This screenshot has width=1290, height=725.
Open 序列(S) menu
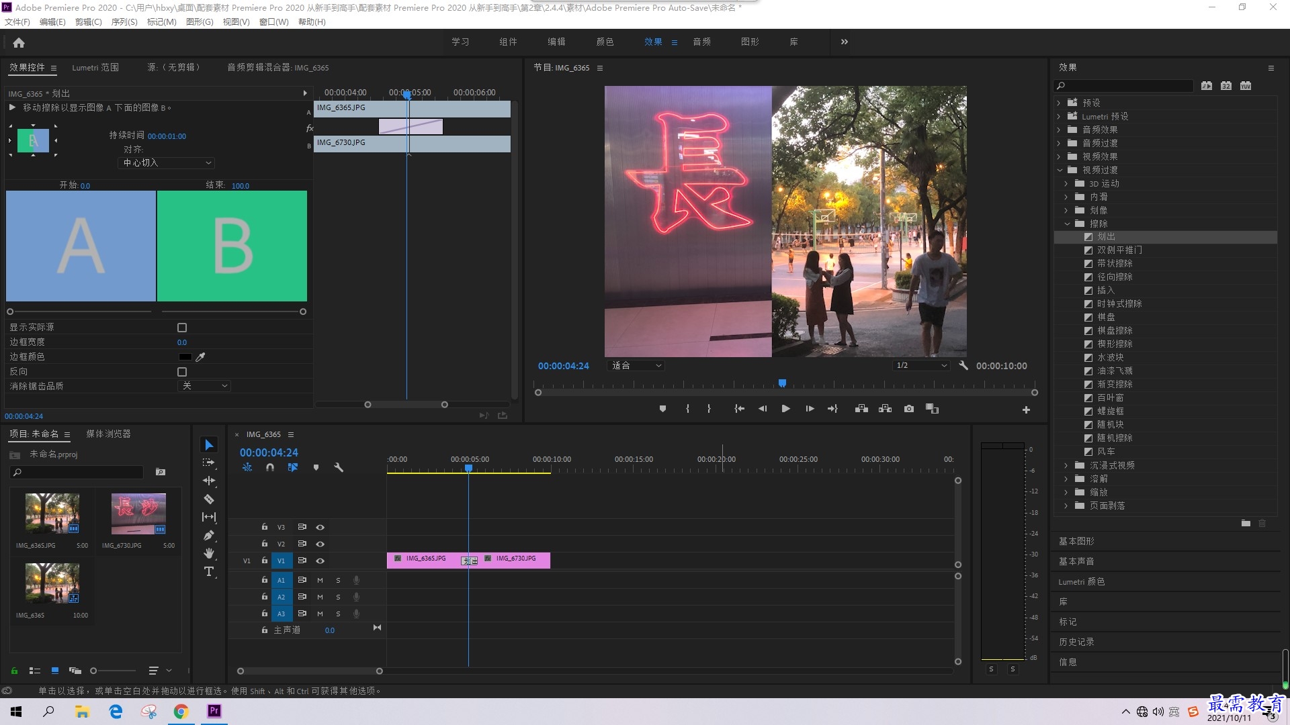pyautogui.click(x=124, y=22)
